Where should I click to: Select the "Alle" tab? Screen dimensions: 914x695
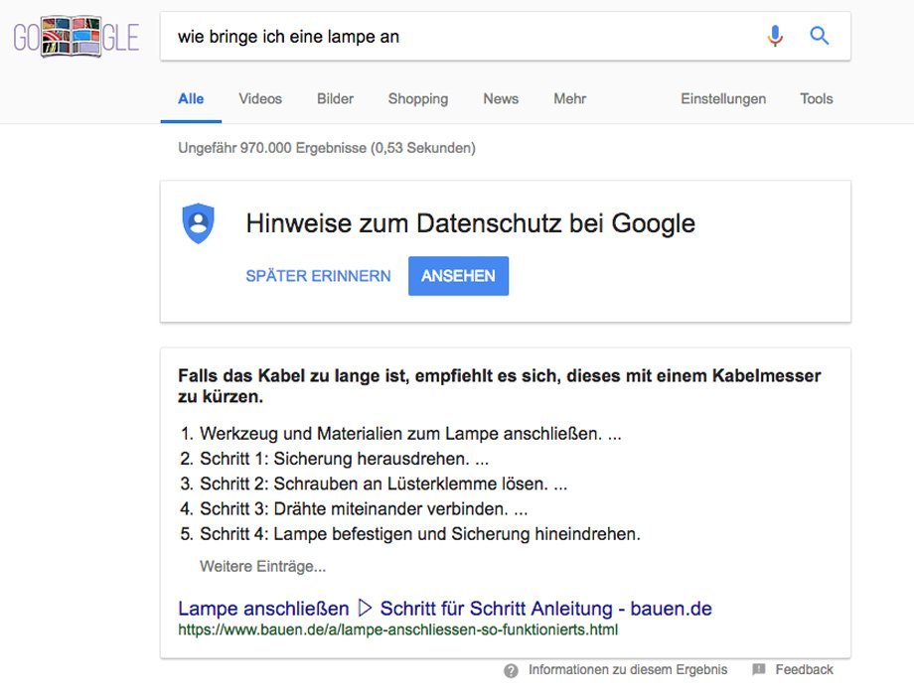(190, 98)
